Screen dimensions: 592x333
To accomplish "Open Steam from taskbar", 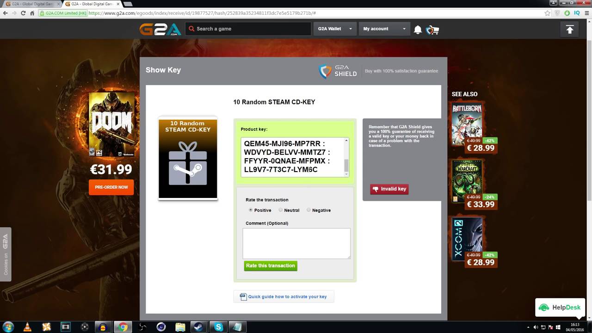I will coord(199,327).
